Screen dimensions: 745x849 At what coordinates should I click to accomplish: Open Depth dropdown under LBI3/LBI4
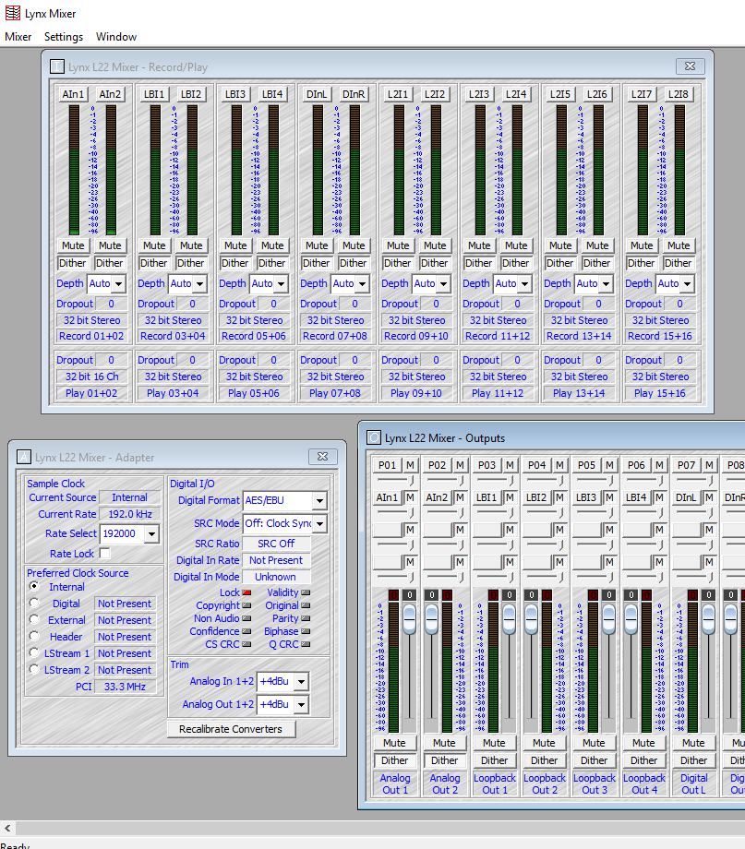[x=282, y=283]
